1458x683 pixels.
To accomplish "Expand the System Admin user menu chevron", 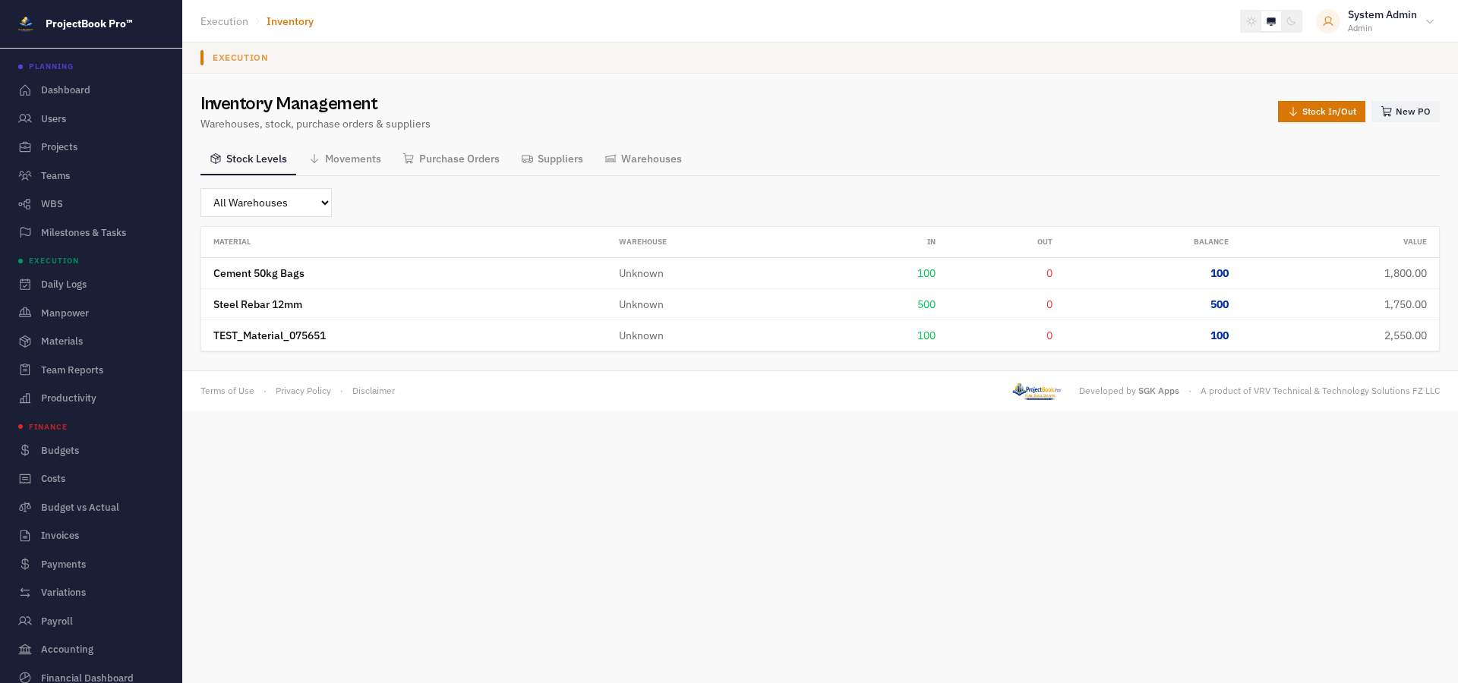I will point(1430,22).
